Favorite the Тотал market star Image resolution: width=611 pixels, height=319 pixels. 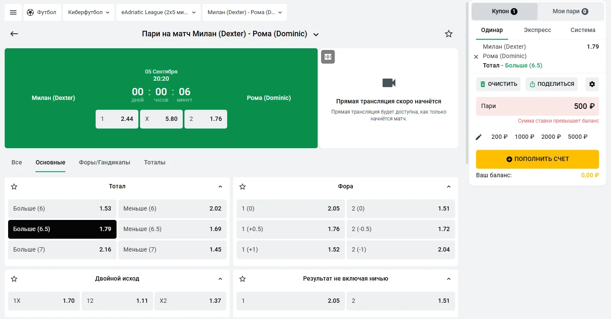[x=14, y=187]
